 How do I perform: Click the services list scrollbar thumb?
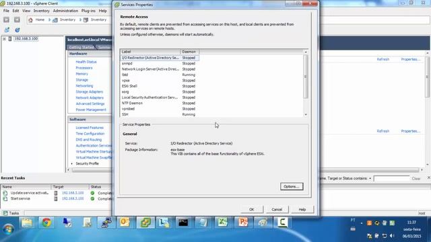[305, 76]
